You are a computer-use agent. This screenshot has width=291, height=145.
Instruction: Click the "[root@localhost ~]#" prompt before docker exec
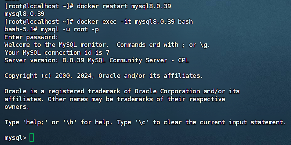(x=39, y=22)
